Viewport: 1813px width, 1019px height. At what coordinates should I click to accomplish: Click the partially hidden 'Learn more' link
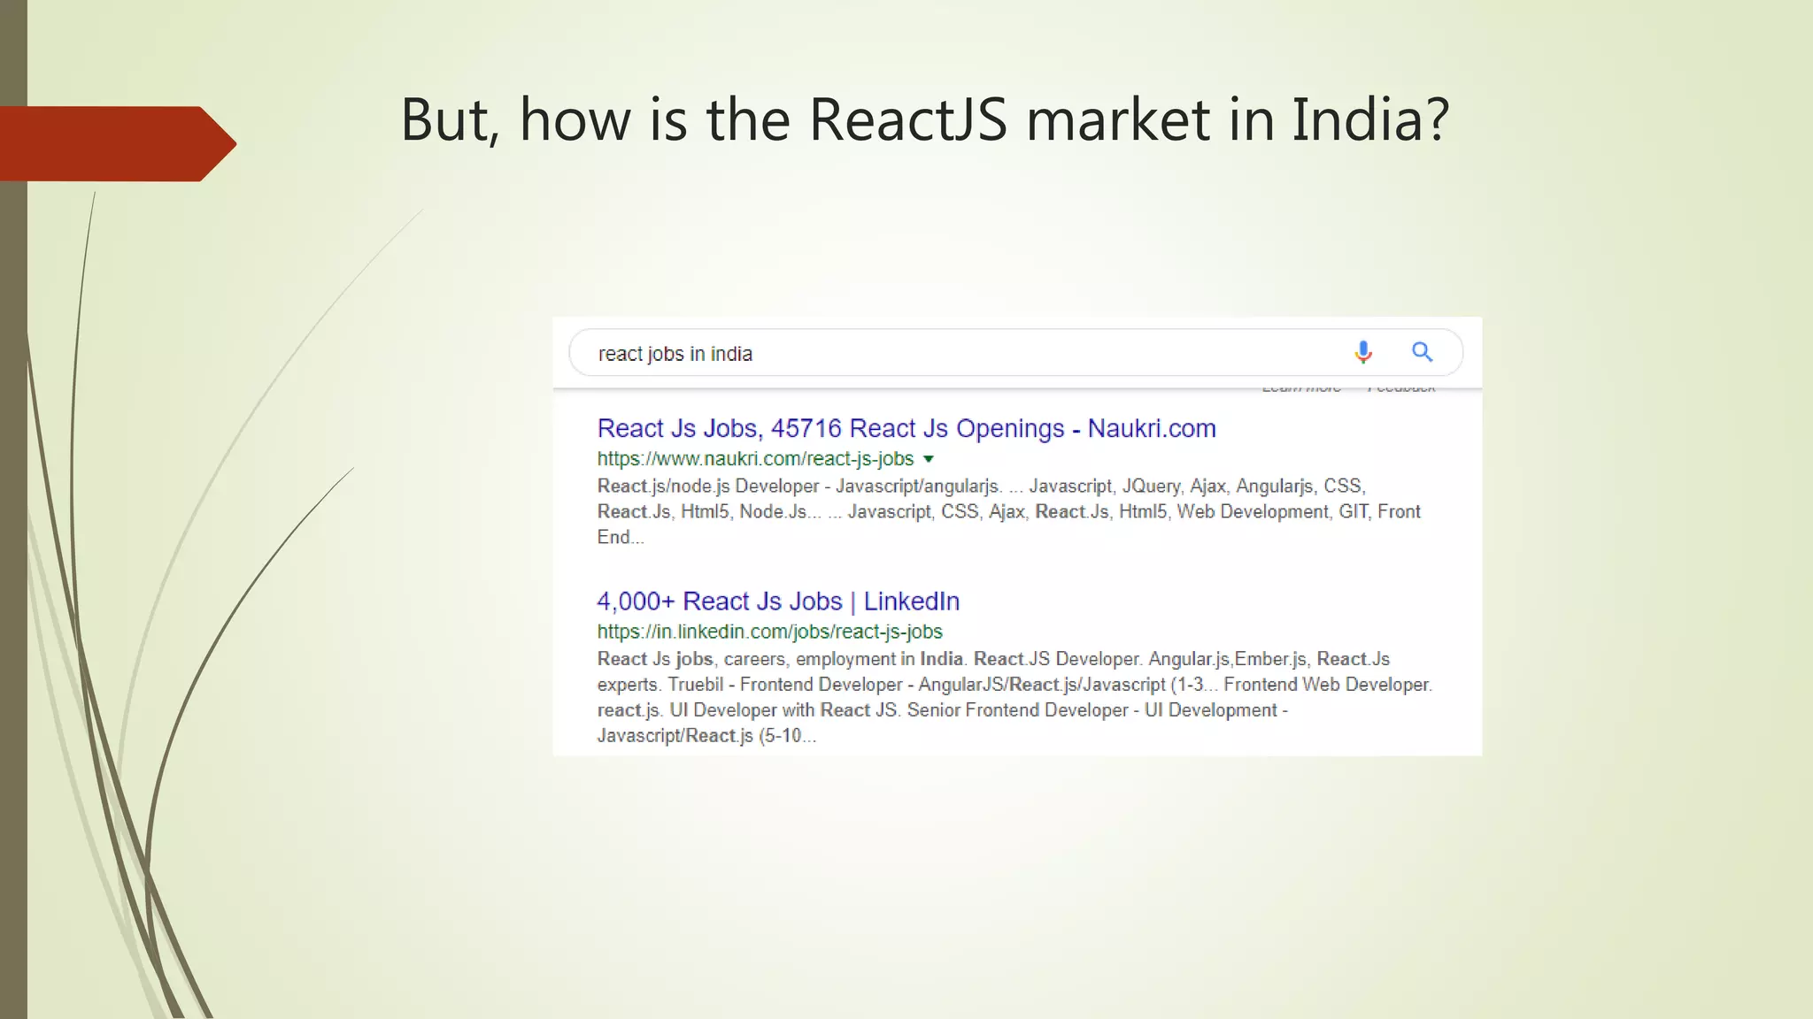(1300, 388)
